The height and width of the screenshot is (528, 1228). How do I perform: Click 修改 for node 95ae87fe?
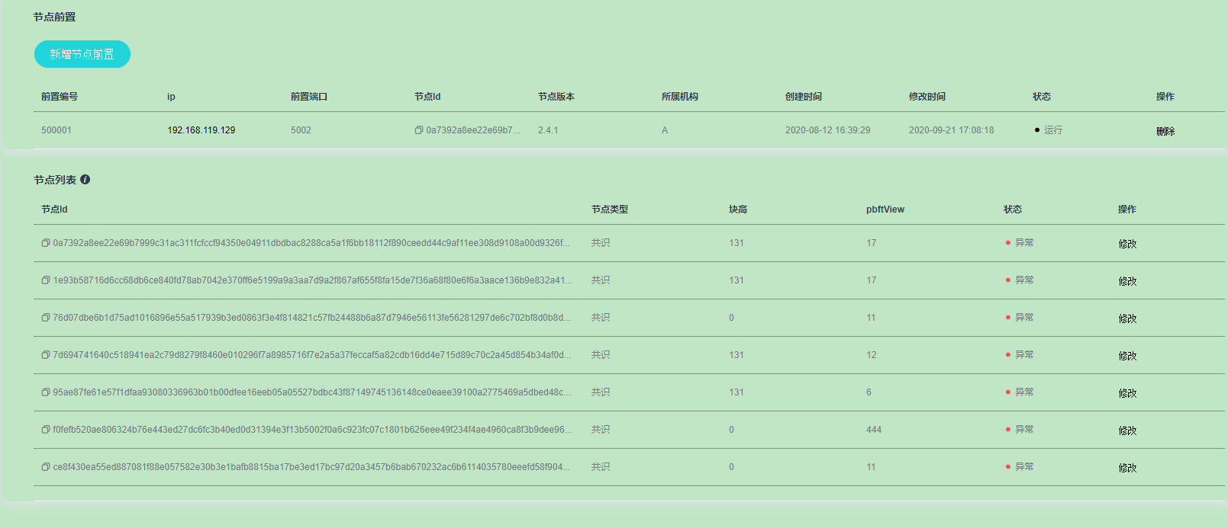1127,393
